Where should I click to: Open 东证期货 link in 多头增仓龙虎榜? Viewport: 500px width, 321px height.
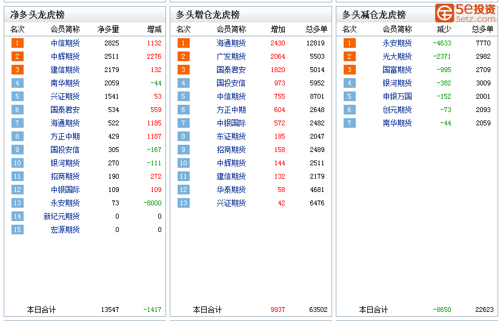tap(231, 136)
